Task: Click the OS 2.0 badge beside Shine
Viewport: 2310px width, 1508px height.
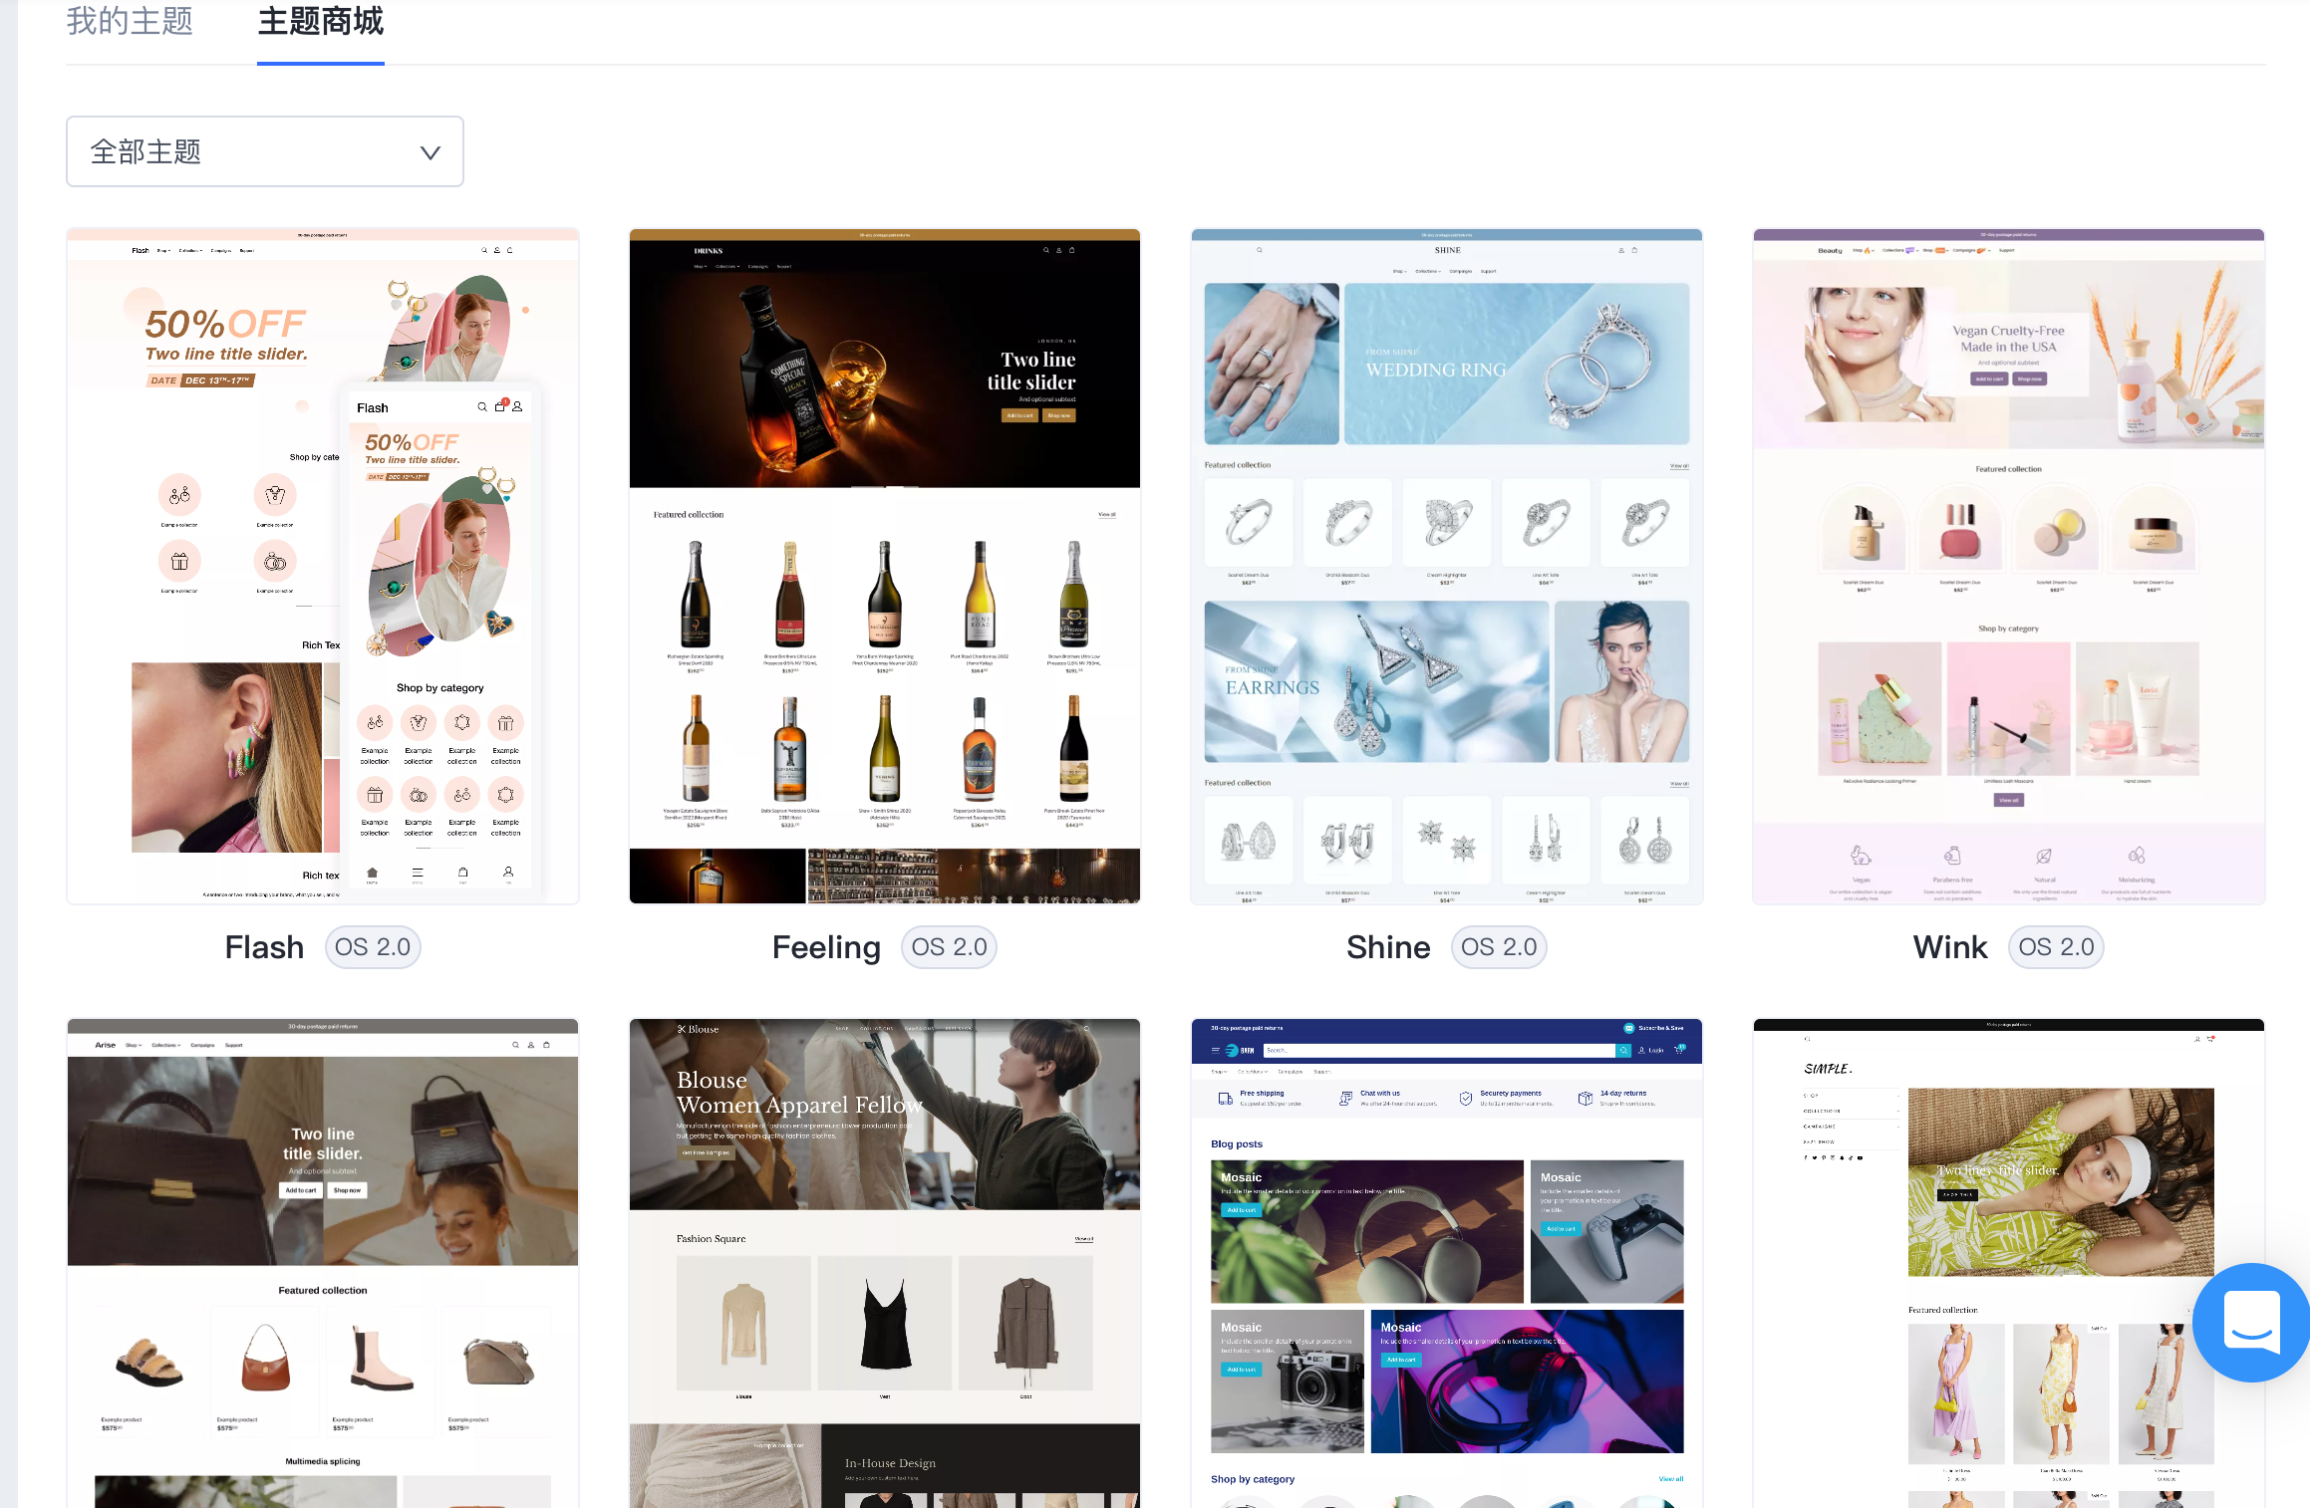Action: 1499,947
